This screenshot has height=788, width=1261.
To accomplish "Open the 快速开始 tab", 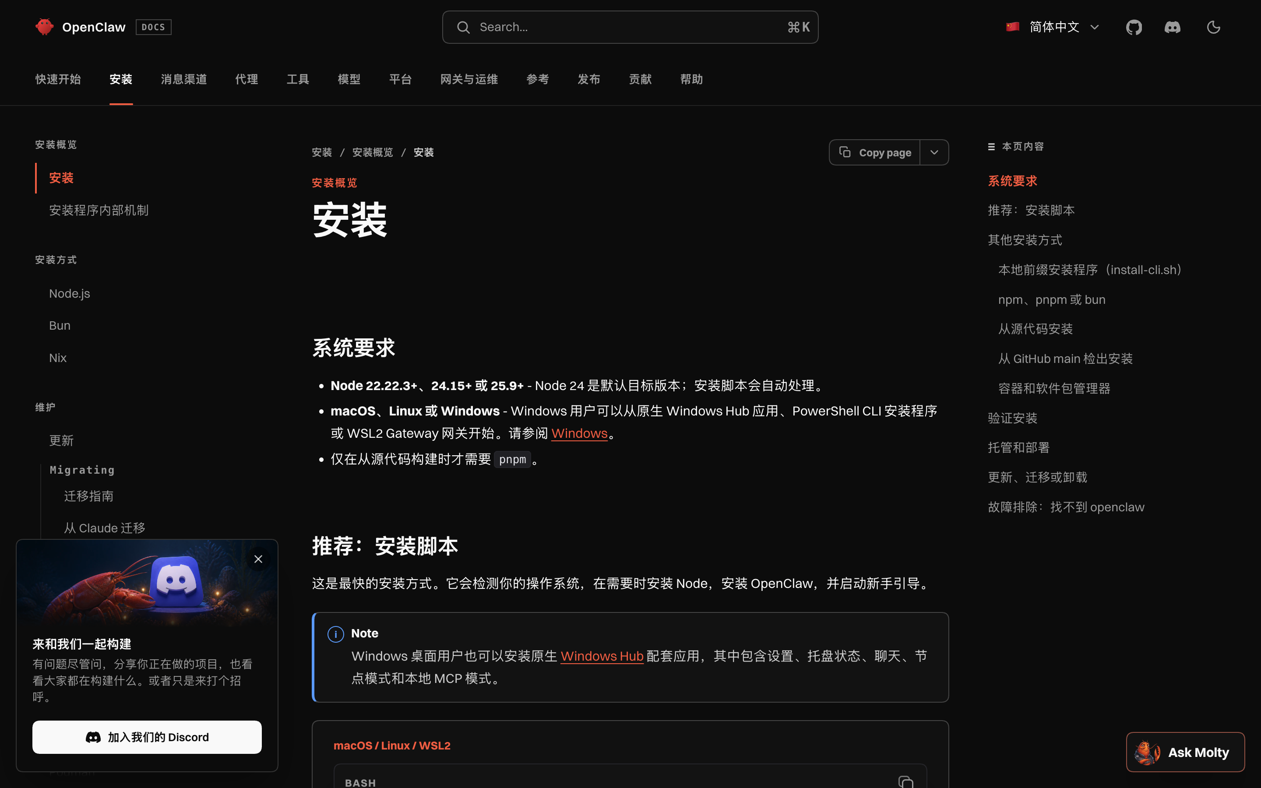I will click(58, 79).
